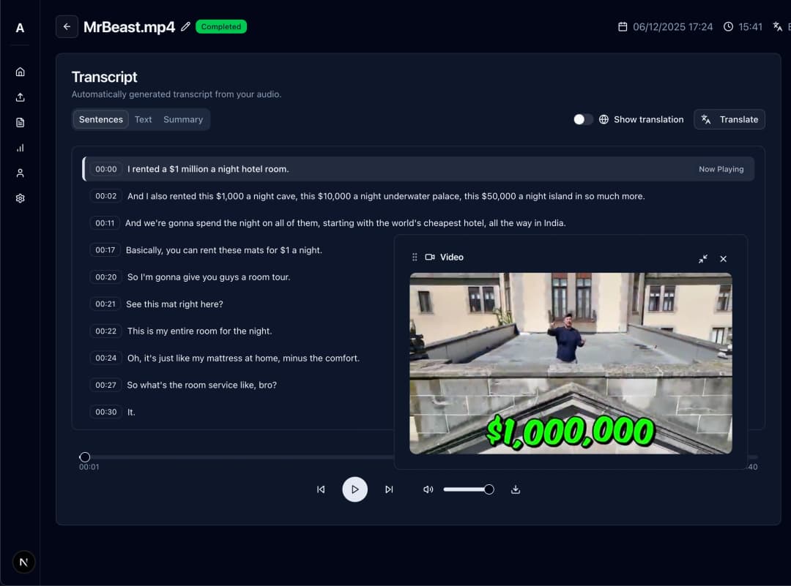Jump to timestamp 00:11
Viewport: 791px width, 586px height.
105,223
